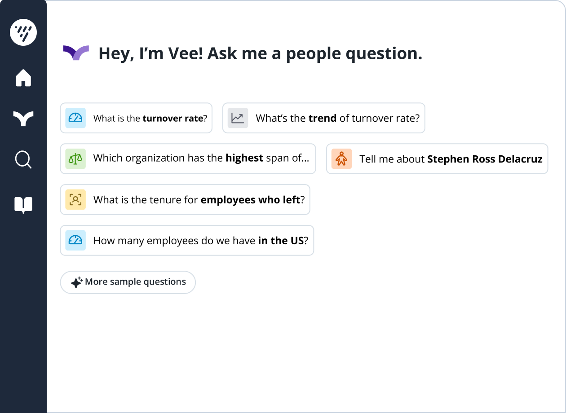Select "Which organization has the highest span" question

tap(188, 158)
